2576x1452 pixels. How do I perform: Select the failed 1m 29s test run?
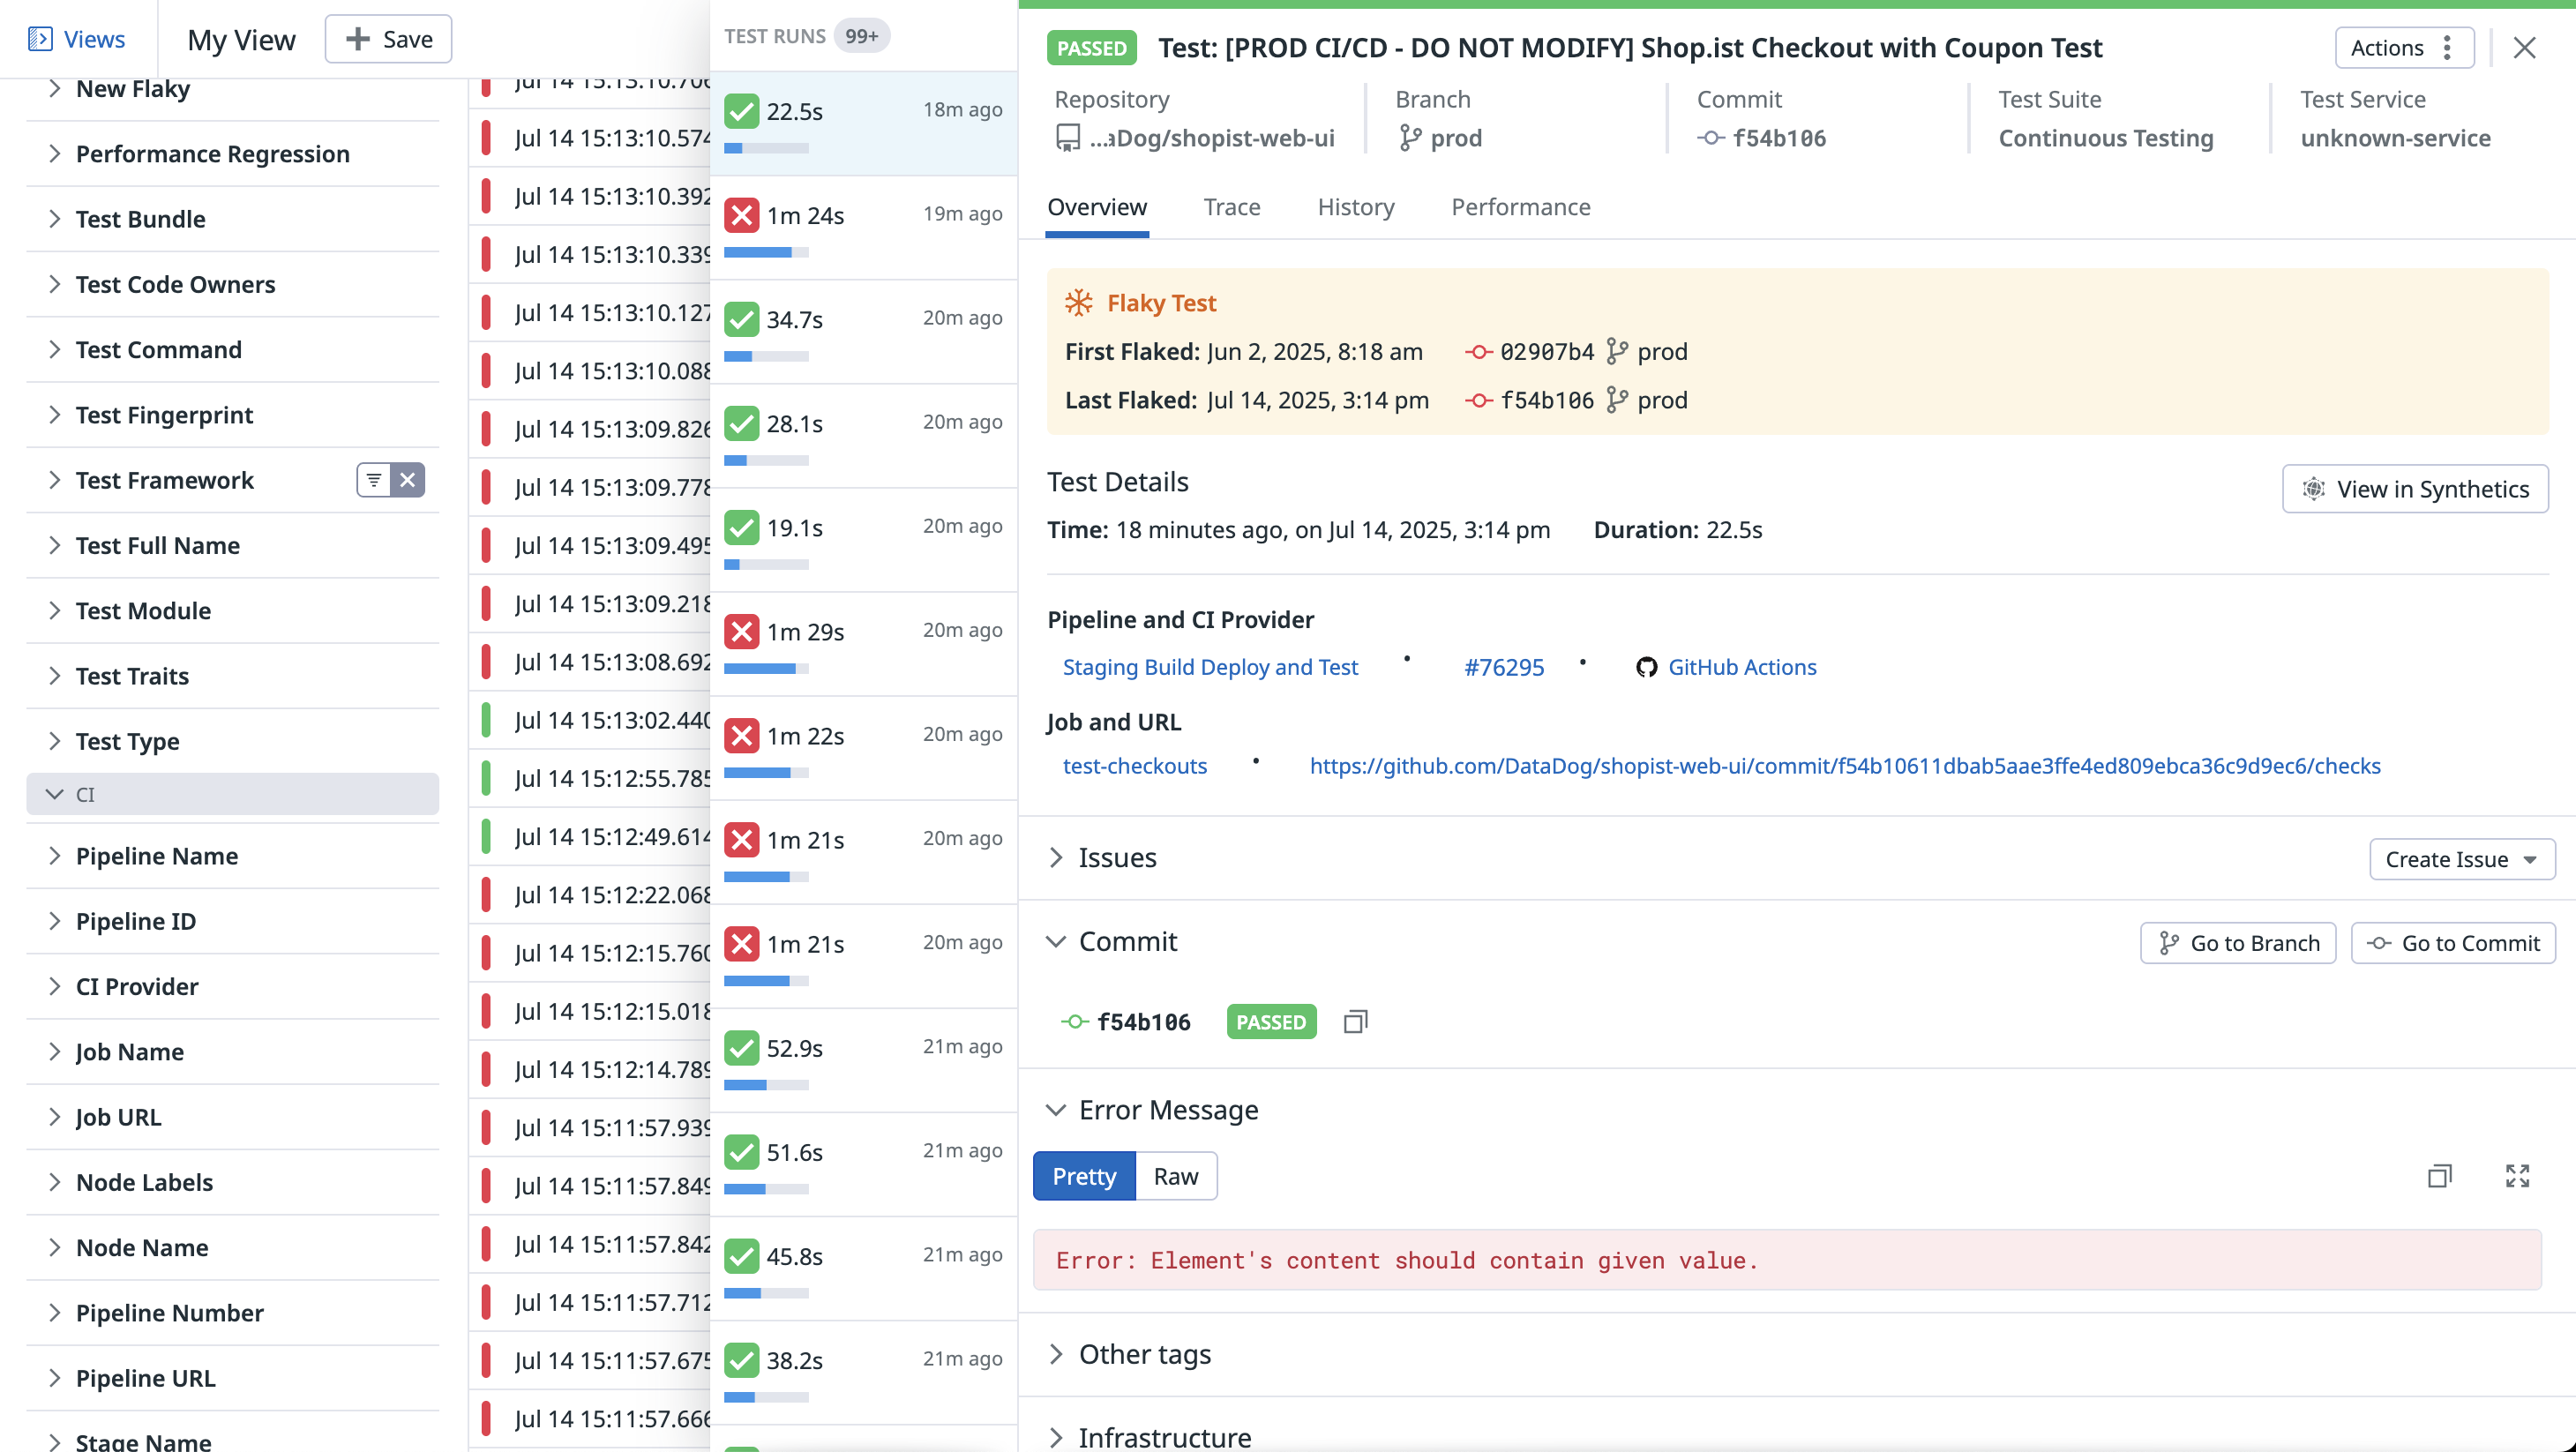point(863,644)
